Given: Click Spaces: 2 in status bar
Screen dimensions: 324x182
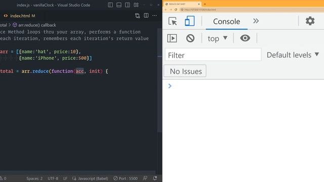Looking at the screenshot, I should pos(34,178).
